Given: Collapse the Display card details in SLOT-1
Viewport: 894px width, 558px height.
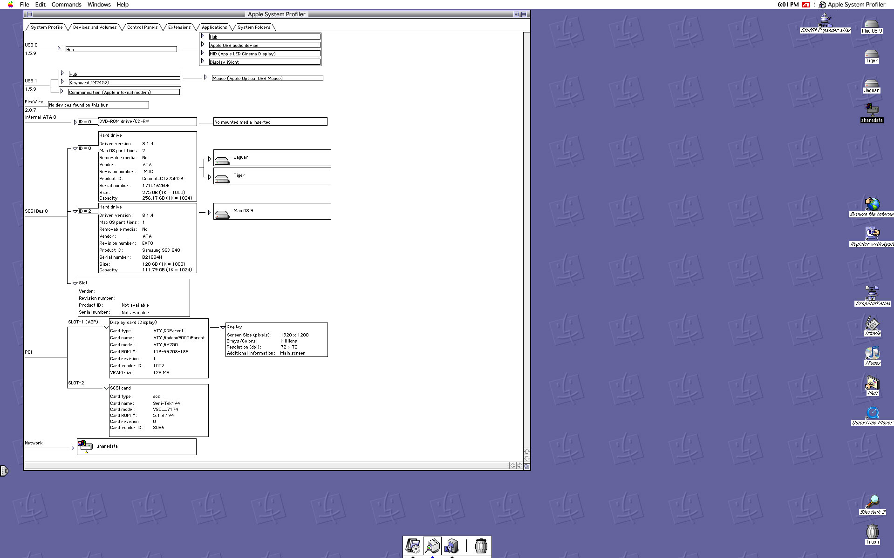Looking at the screenshot, I should coord(106,327).
